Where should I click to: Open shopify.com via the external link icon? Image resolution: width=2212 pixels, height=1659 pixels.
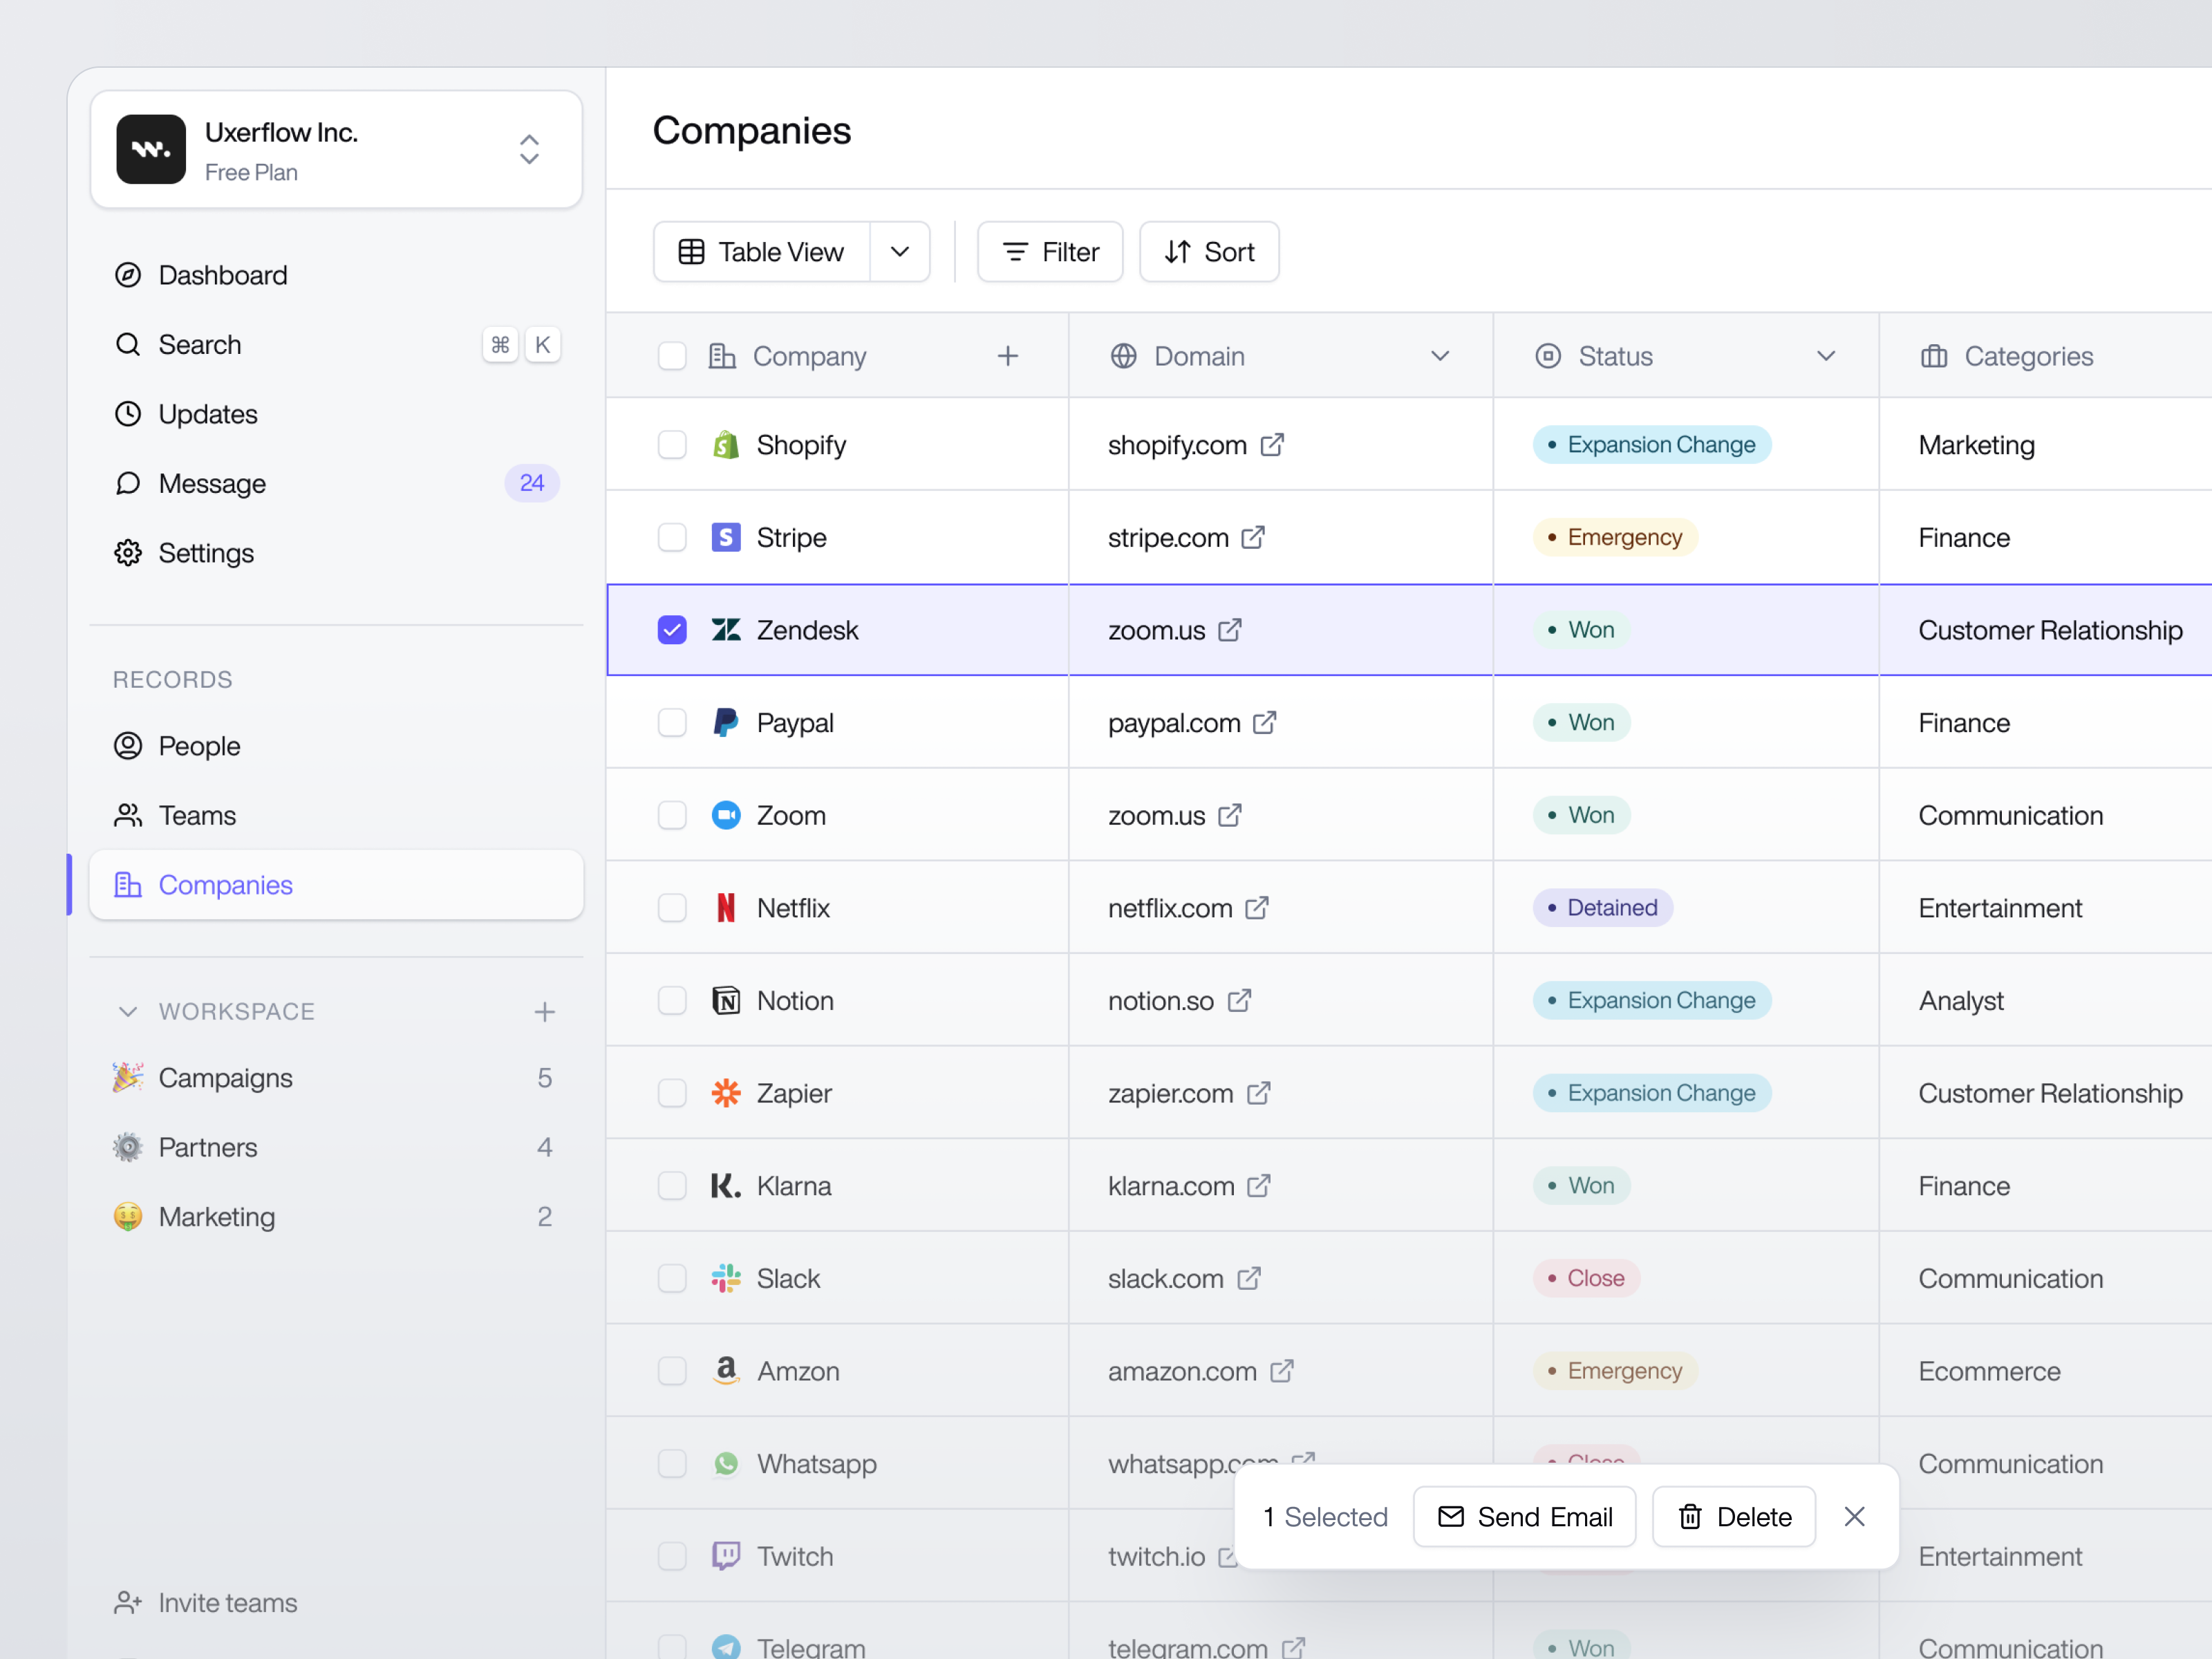click(x=1272, y=444)
